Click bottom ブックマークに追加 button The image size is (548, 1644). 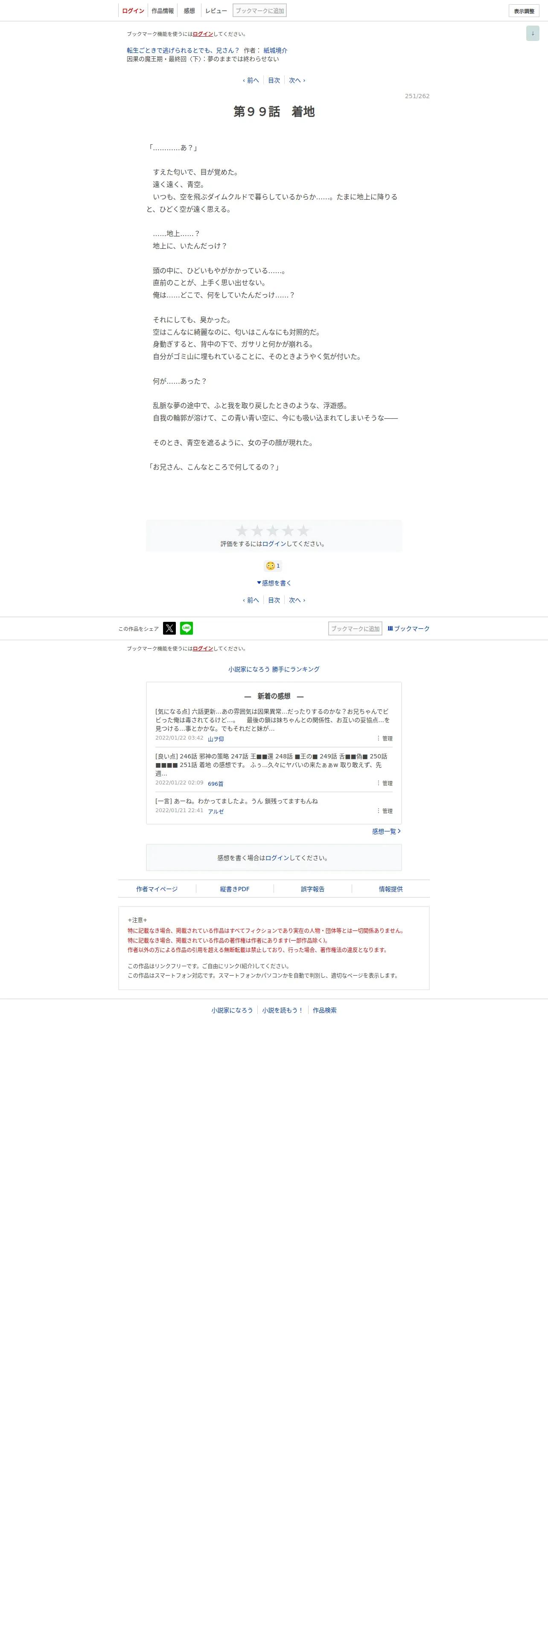pyautogui.click(x=355, y=629)
